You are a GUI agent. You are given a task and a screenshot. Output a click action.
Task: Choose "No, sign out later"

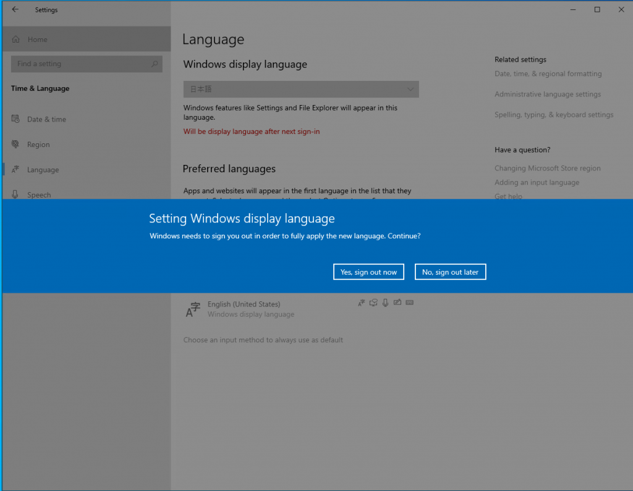[450, 272]
